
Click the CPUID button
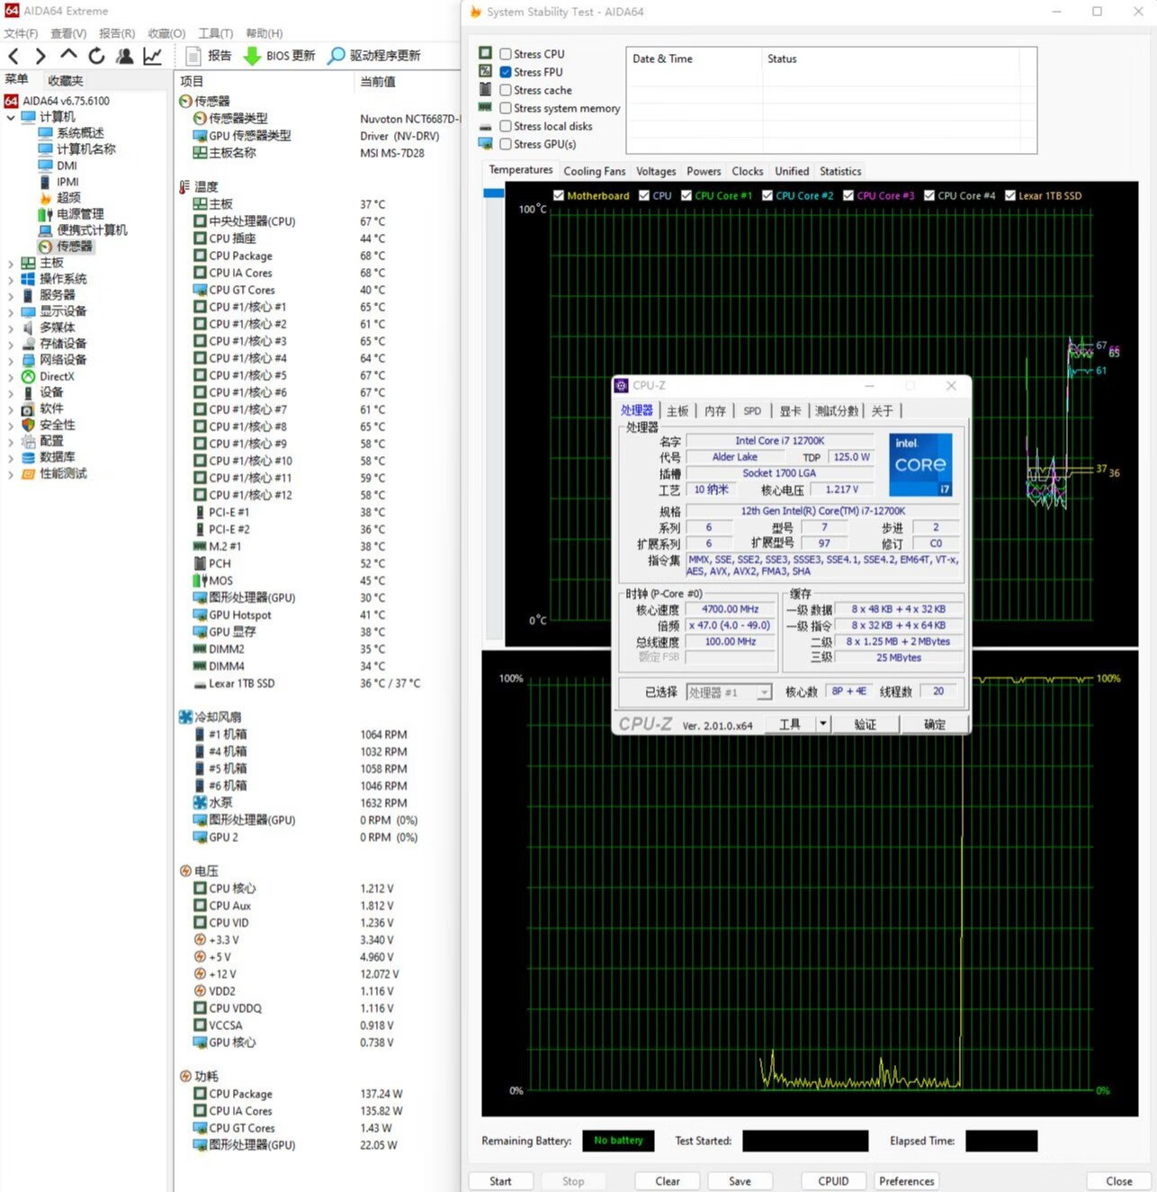833,1181
